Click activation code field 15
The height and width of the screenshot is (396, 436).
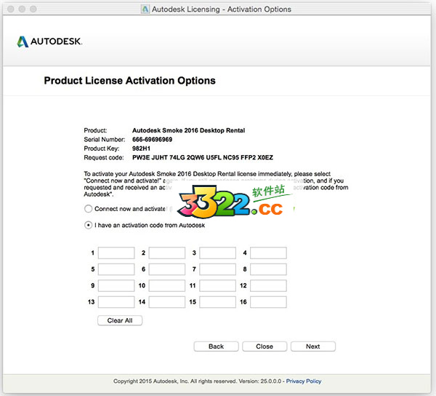pyautogui.click(x=218, y=302)
